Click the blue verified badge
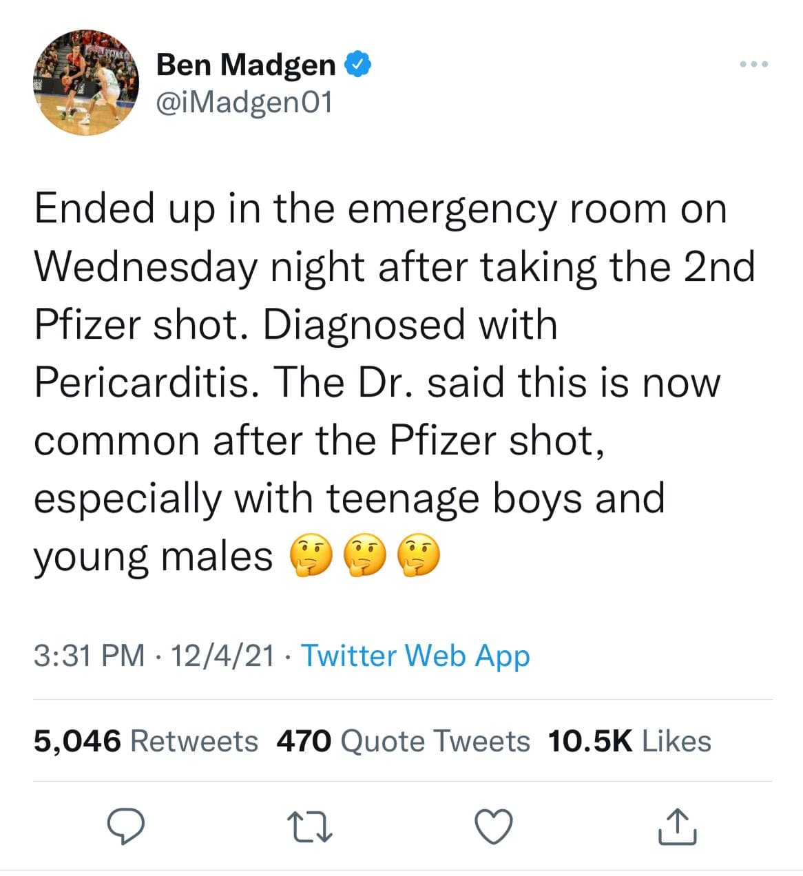 [358, 65]
